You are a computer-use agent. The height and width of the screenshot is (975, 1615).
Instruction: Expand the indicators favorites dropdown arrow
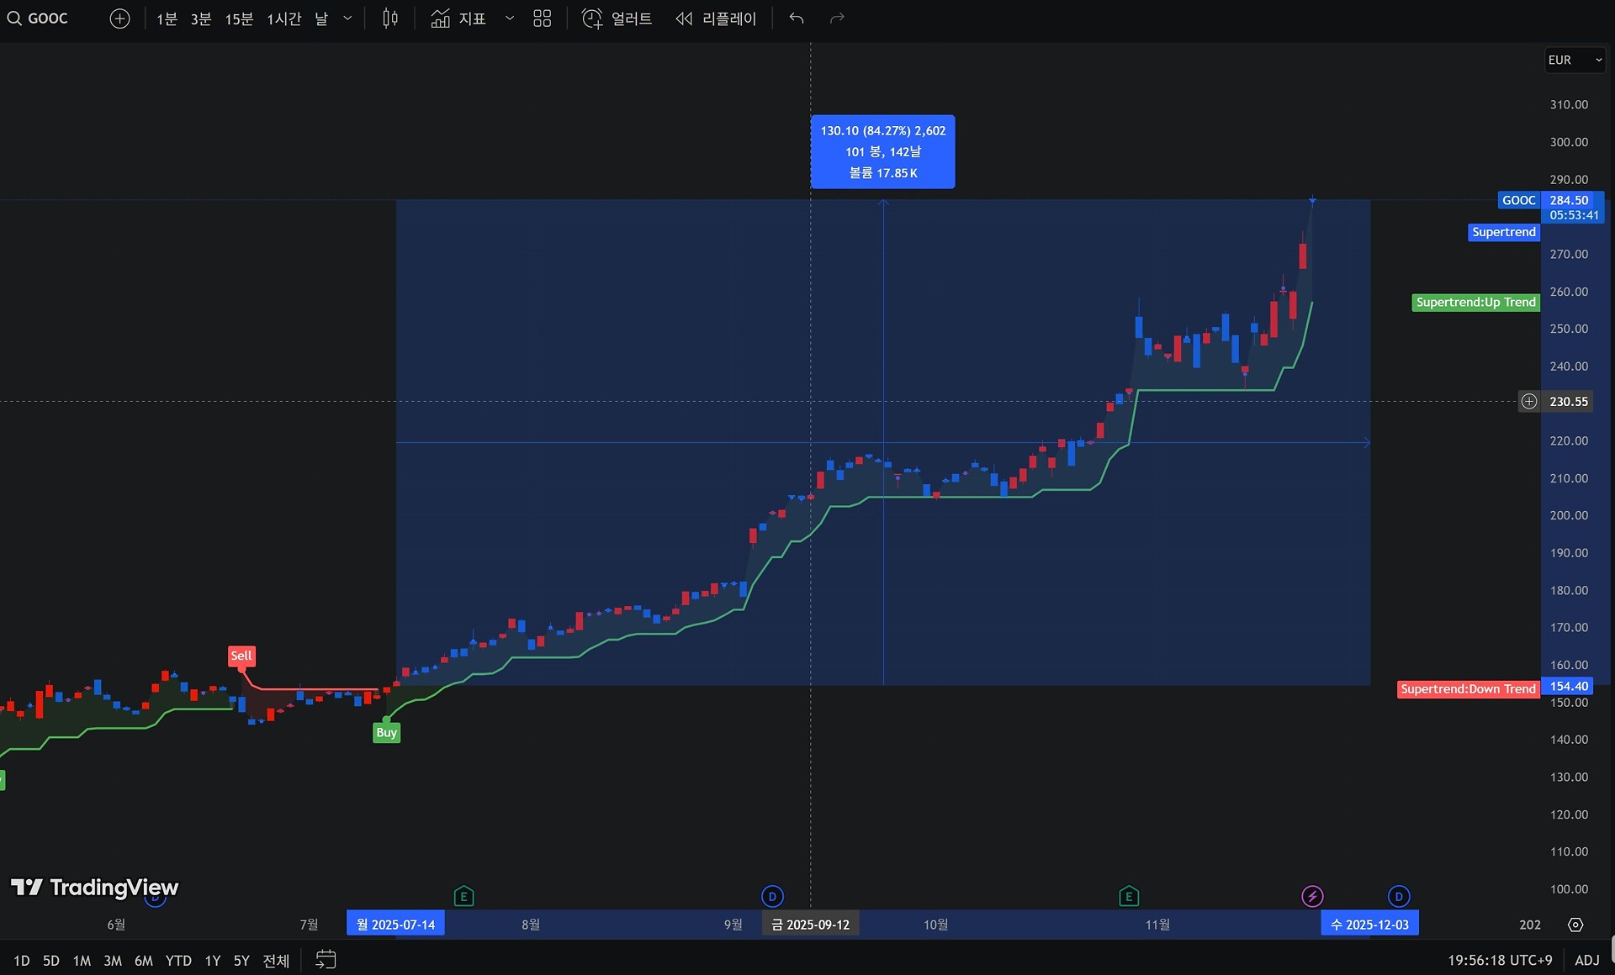pos(509,18)
